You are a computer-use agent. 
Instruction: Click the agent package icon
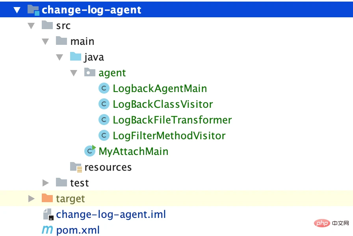click(89, 72)
